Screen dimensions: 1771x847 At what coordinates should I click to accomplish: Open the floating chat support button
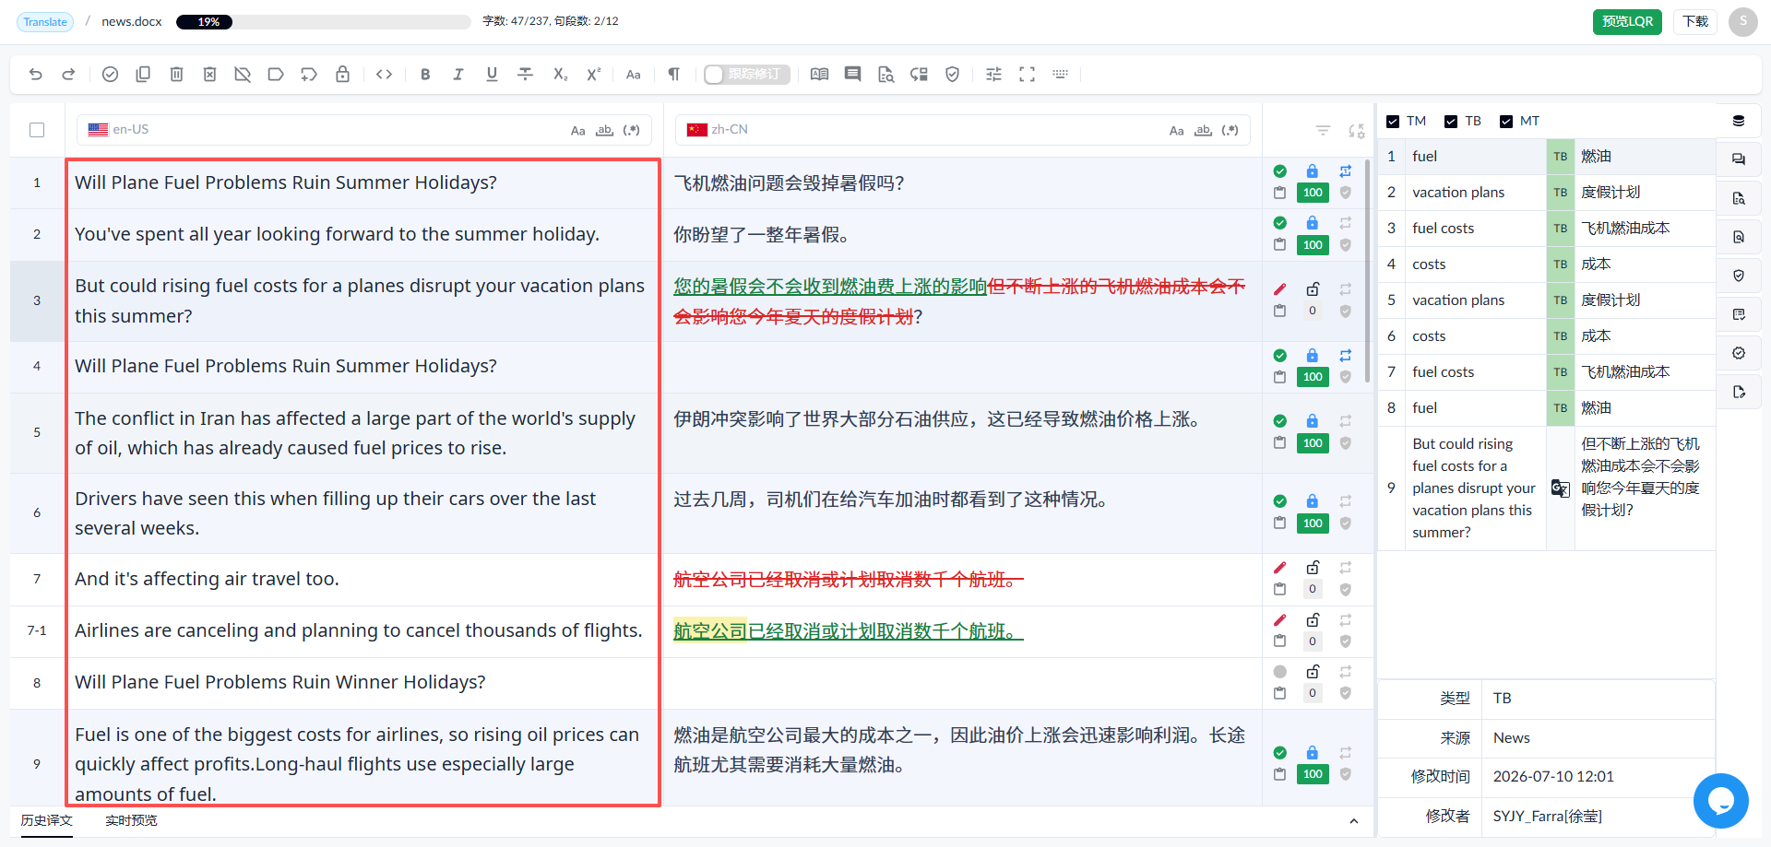pos(1721,801)
